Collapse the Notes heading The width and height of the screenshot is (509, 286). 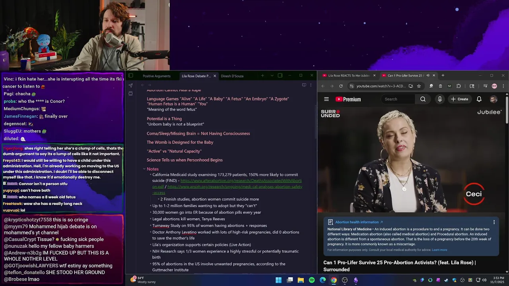(x=144, y=169)
